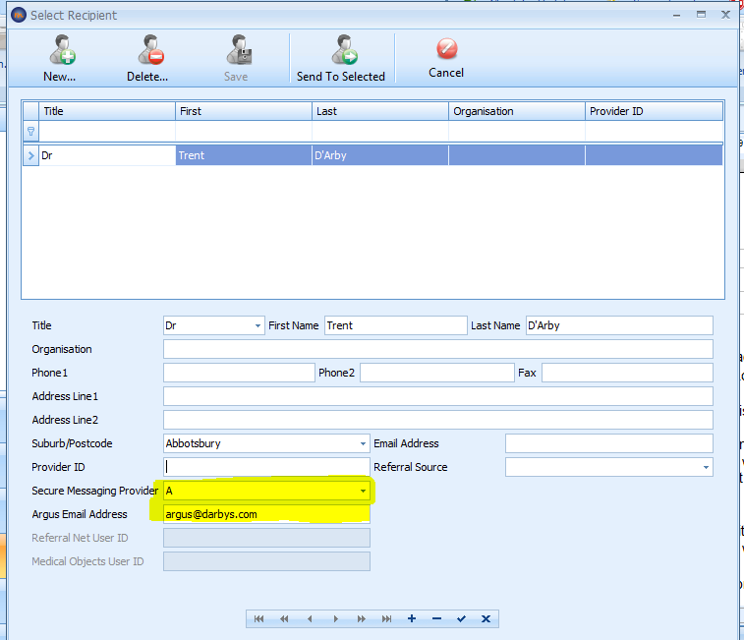The image size is (744, 640).
Task: Select the Trent cell in the grid
Action: [x=244, y=155]
